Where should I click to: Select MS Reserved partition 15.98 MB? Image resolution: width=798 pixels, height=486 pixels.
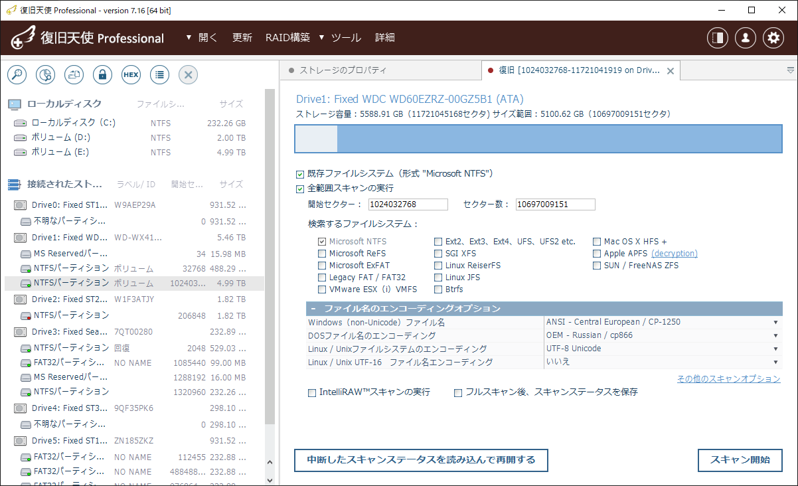(x=134, y=254)
